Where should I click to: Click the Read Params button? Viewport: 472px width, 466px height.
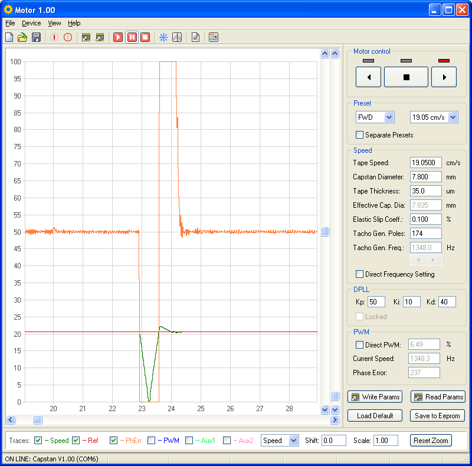[x=438, y=397]
